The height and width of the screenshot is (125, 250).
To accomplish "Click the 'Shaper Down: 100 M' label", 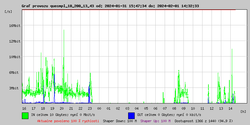I will (x=120, y=121).
